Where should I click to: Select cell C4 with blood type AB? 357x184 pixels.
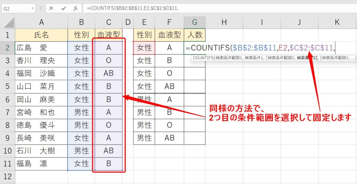pos(109,74)
